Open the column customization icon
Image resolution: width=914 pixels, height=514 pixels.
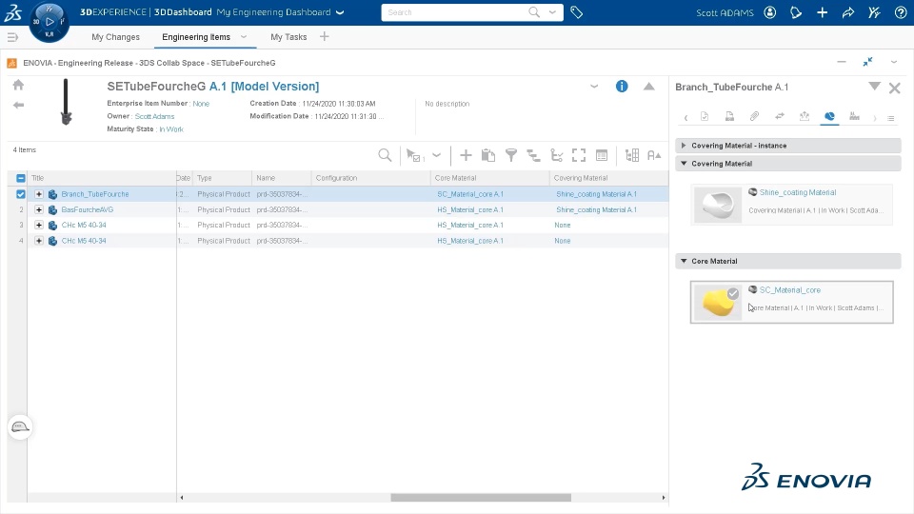pyautogui.click(x=632, y=155)
